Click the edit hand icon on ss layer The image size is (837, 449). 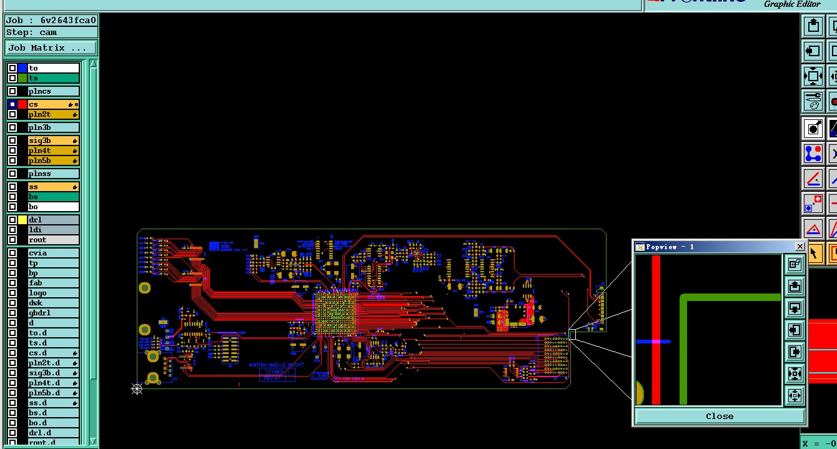[75, 187]
